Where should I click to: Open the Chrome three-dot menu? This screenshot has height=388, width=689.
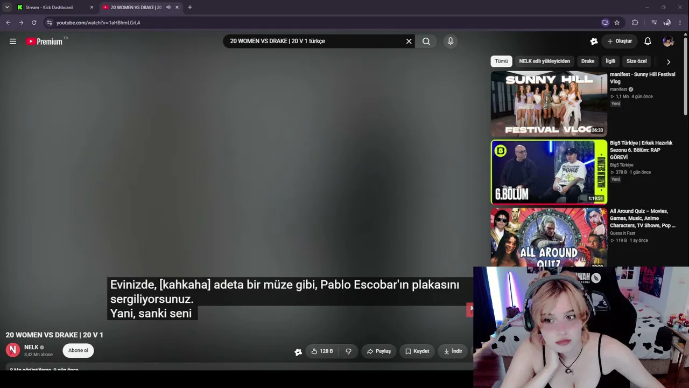click(x=680, y=23)
